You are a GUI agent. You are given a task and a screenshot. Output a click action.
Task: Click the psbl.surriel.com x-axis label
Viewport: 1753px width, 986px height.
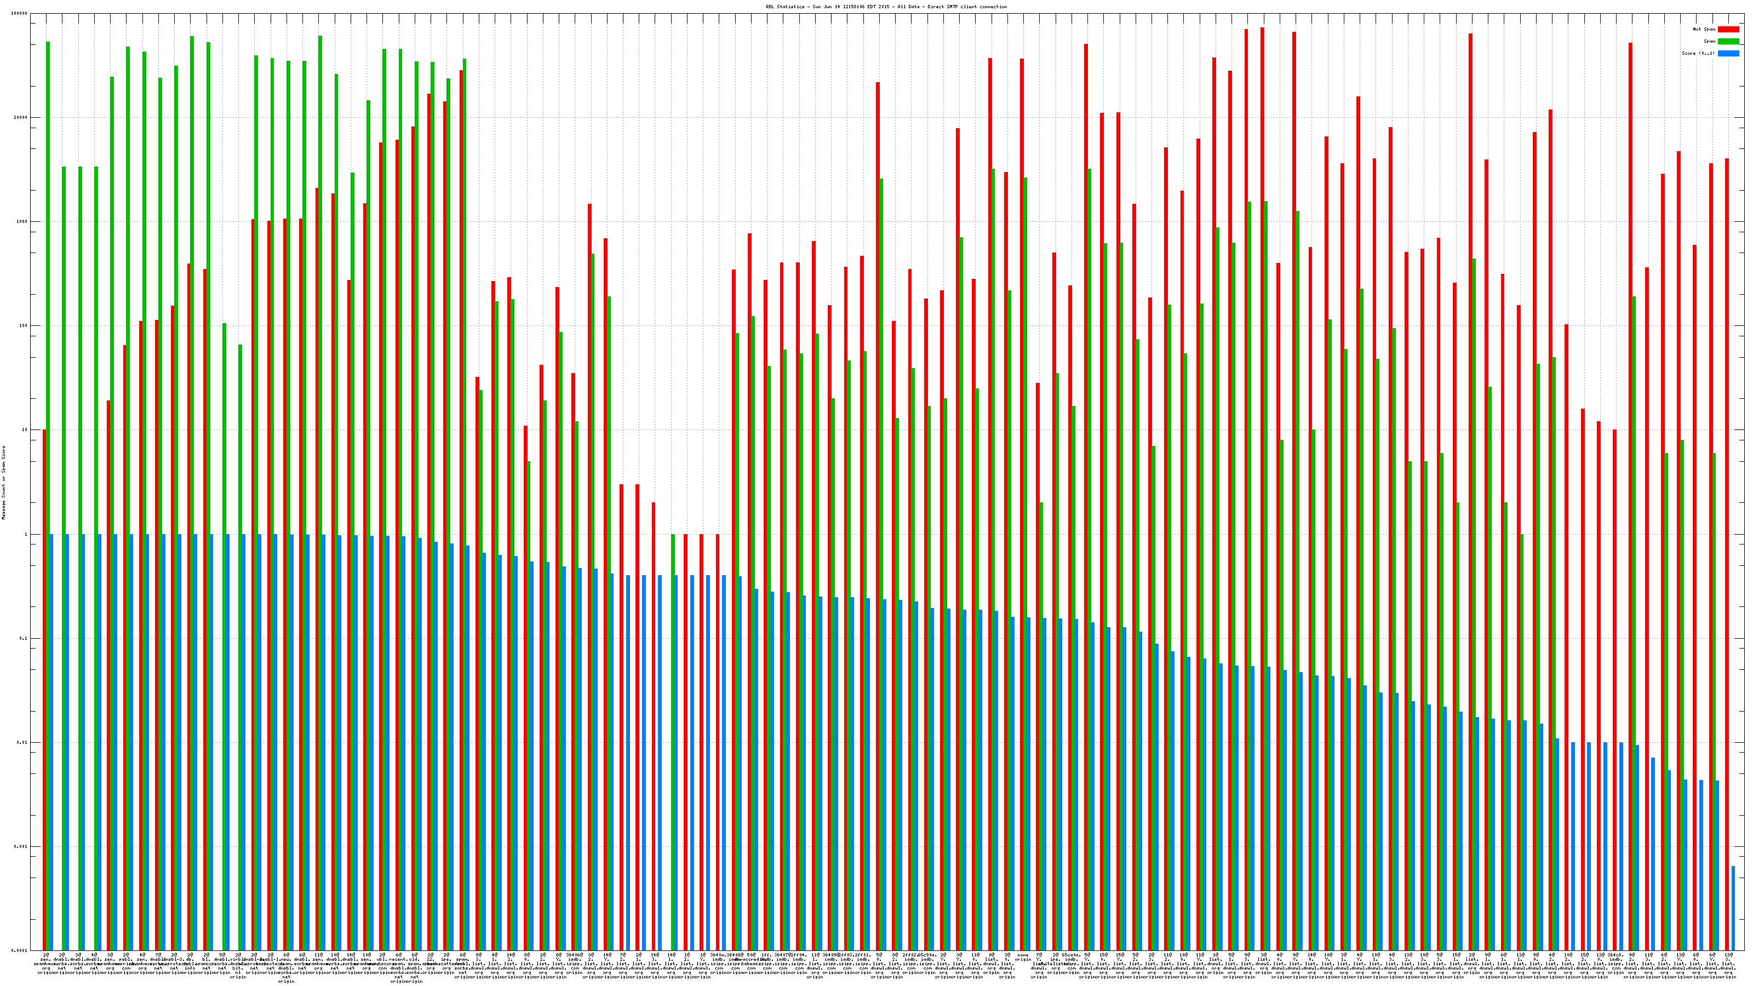click(127, 961)
